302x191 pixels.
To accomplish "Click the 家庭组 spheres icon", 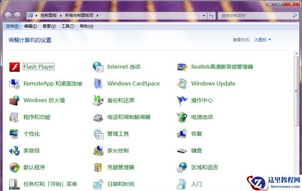I will (14, 151).
